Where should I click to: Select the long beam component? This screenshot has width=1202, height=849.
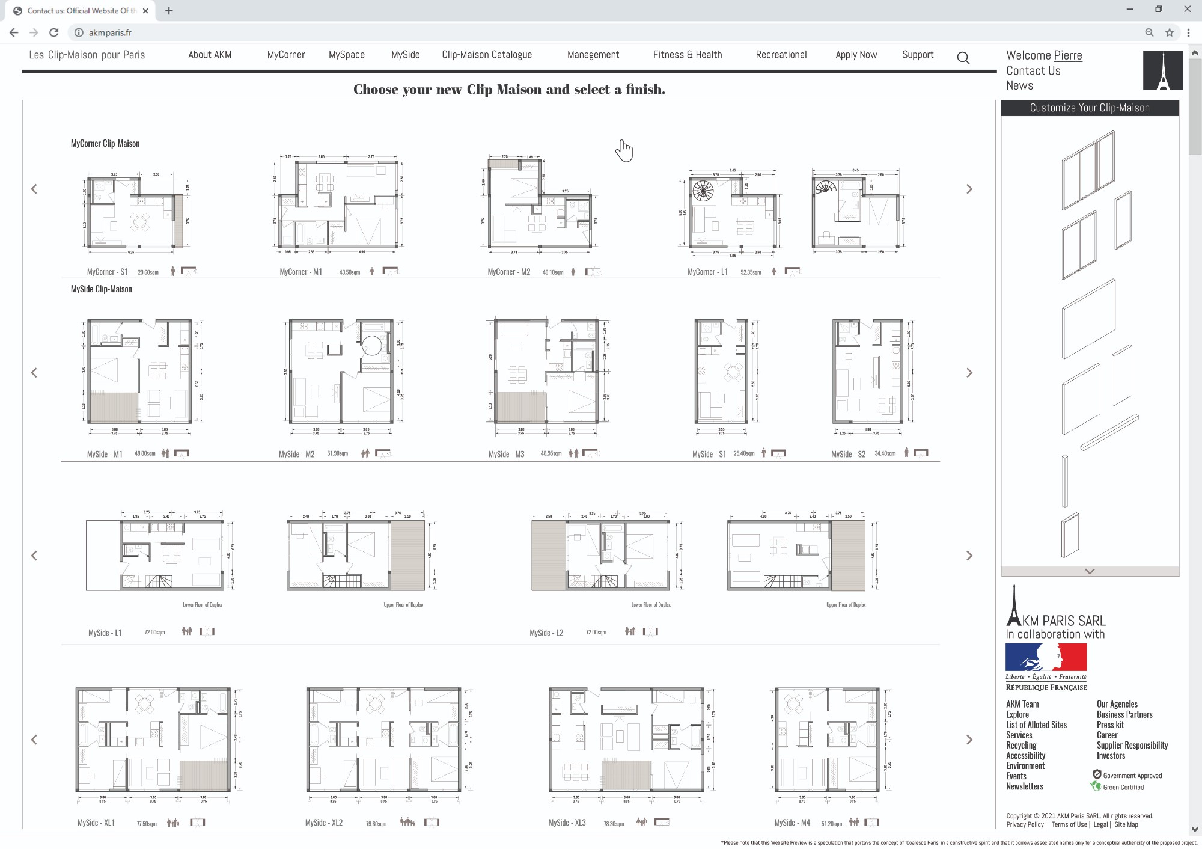pyautogui.click(x=1109, y=432)
